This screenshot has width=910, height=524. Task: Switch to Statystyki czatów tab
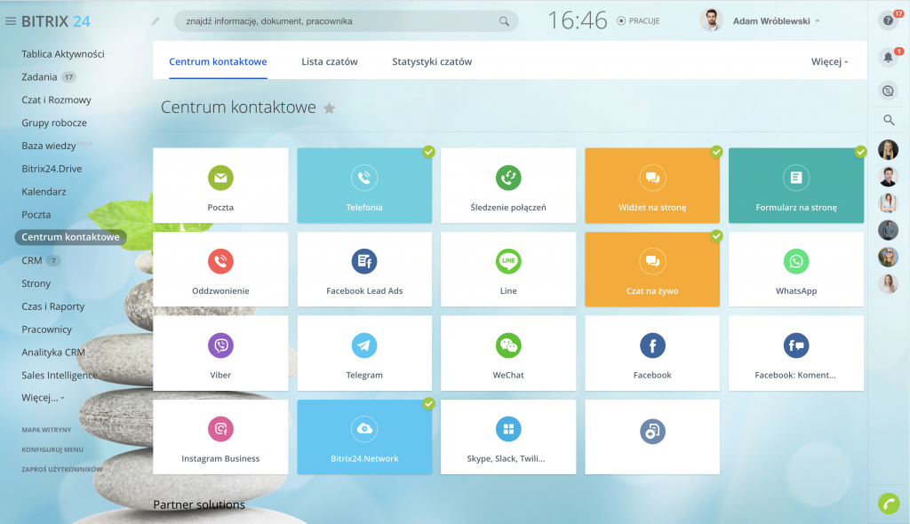pyautogui.click(x=432, y=62)
